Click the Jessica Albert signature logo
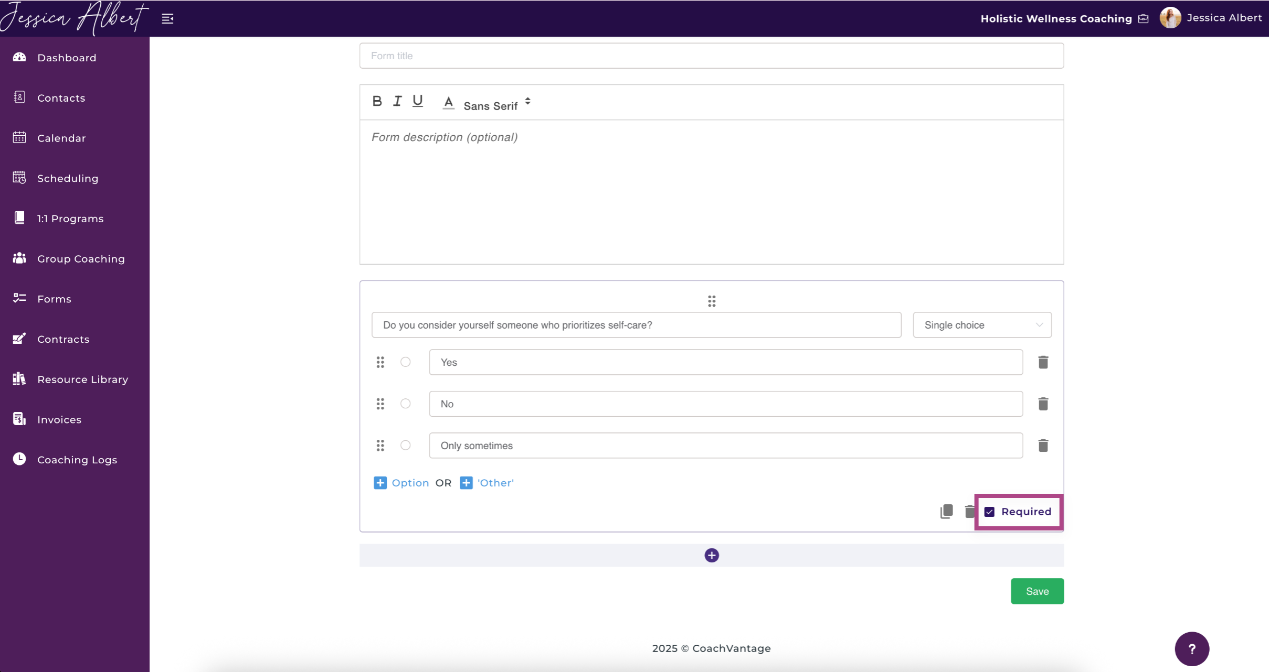1269x672 pixels. point(73,18)
